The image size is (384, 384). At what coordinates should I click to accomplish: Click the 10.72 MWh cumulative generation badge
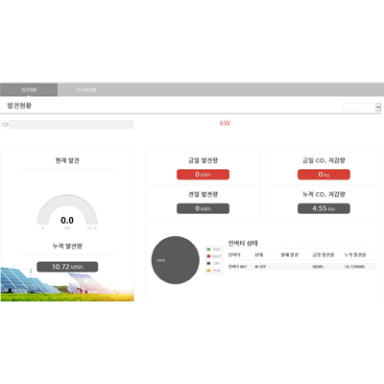[x=67, y=267]
